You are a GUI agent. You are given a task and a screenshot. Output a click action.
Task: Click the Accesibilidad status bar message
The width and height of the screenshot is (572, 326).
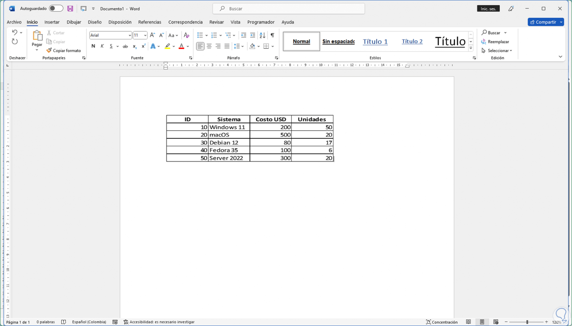159,322
